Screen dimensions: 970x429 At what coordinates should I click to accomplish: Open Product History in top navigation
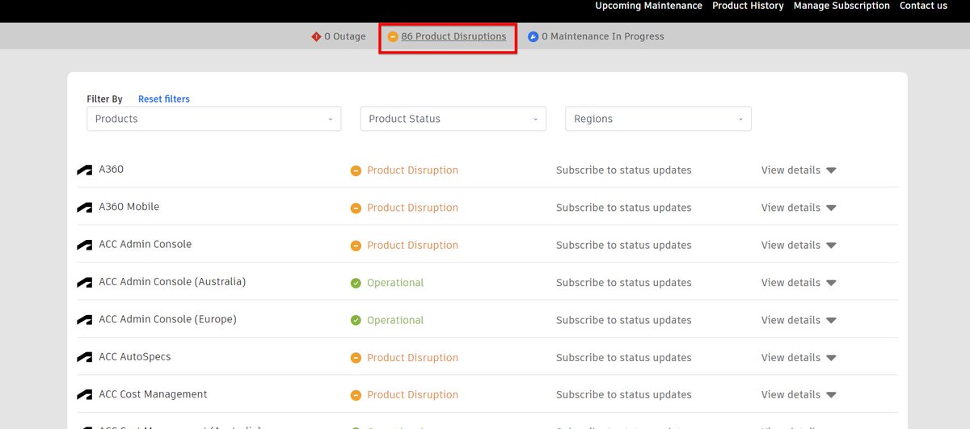[748, 6]
